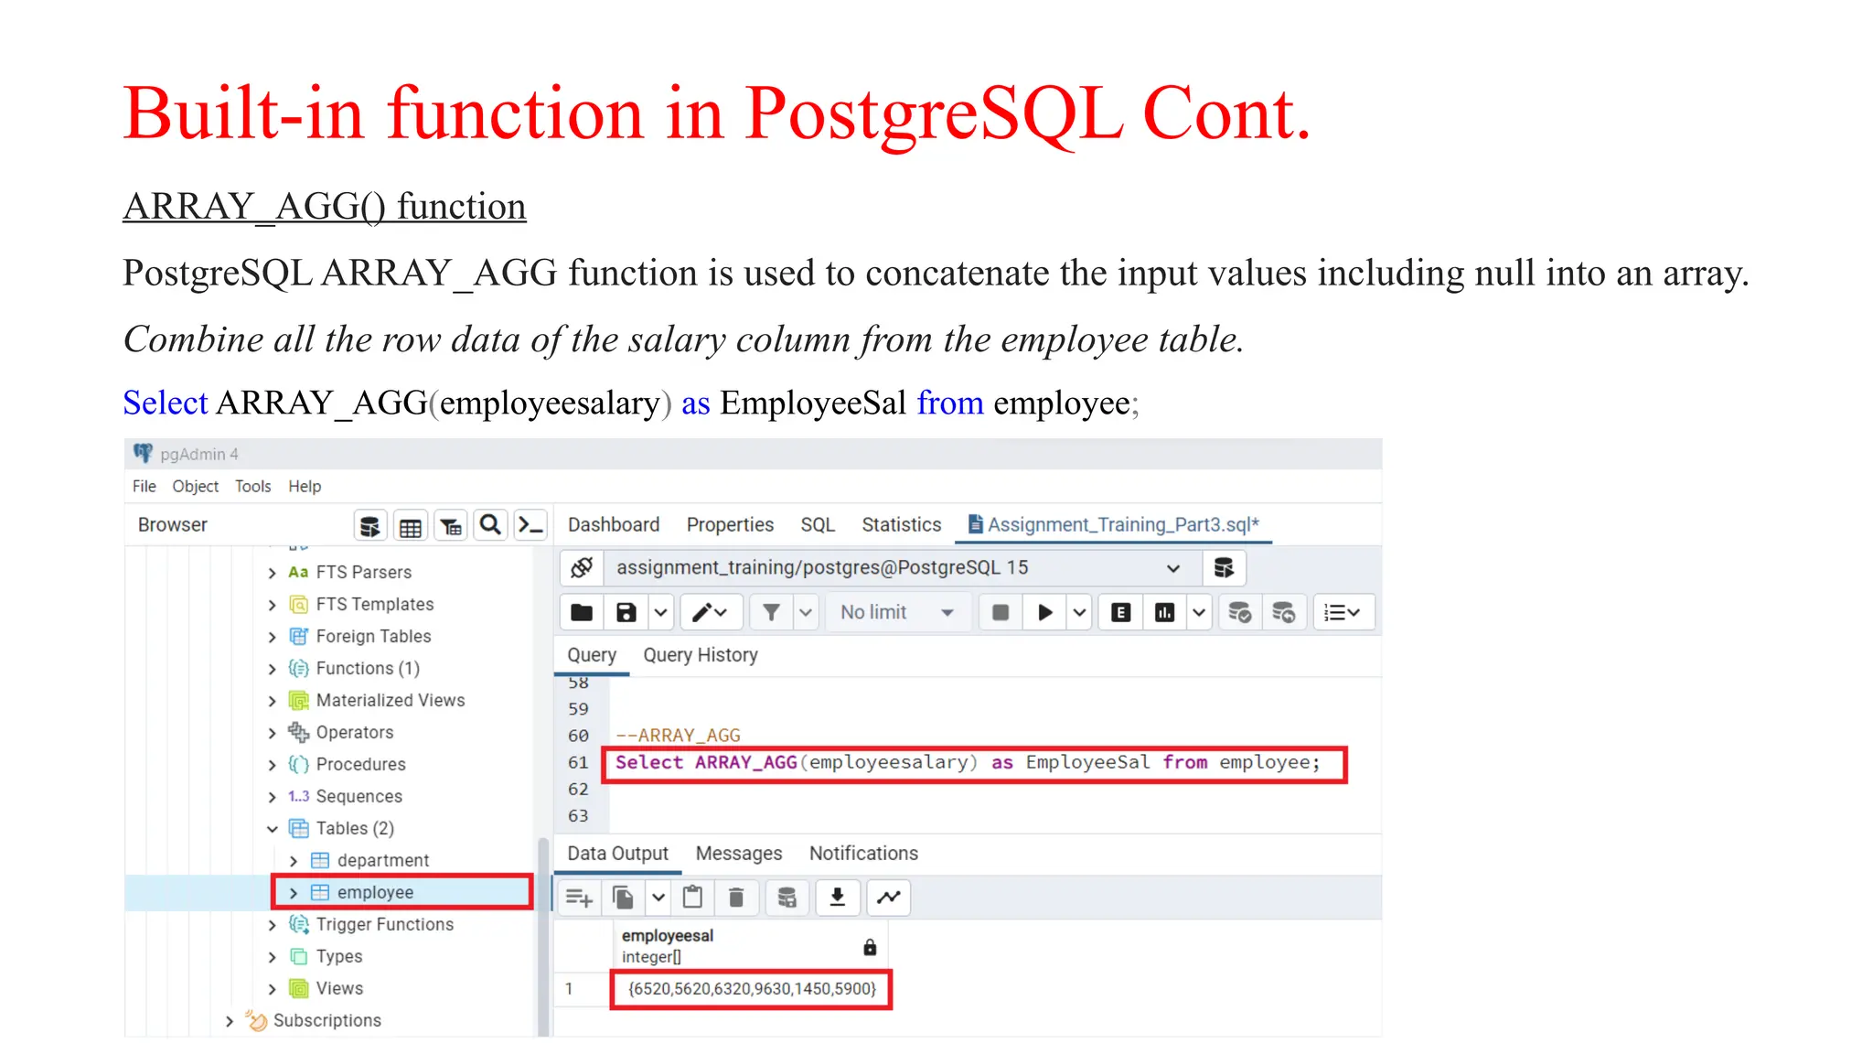The image size is (1873, 1054).
Task: Open Search Objects magnifier icon
Action: (x=491, y=525)
